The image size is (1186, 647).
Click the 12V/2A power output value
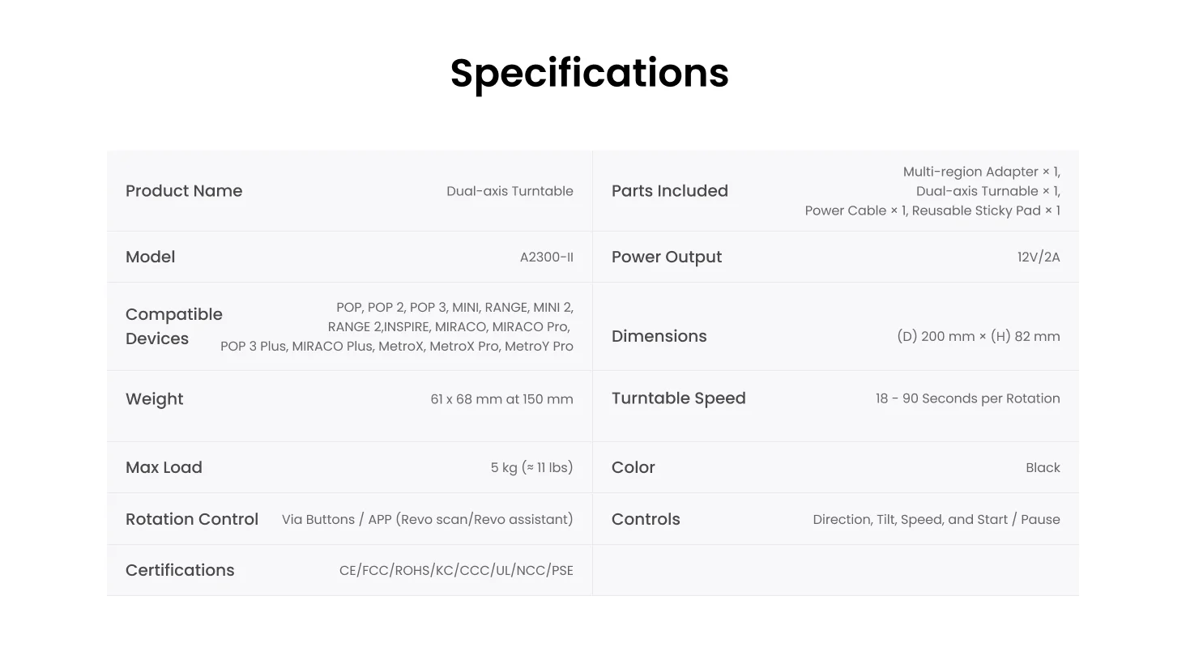[x=1039, y=258]
